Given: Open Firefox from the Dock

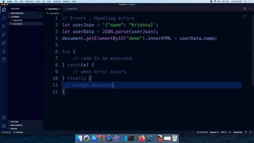Looking at the screenshot, I should [142, 138].
